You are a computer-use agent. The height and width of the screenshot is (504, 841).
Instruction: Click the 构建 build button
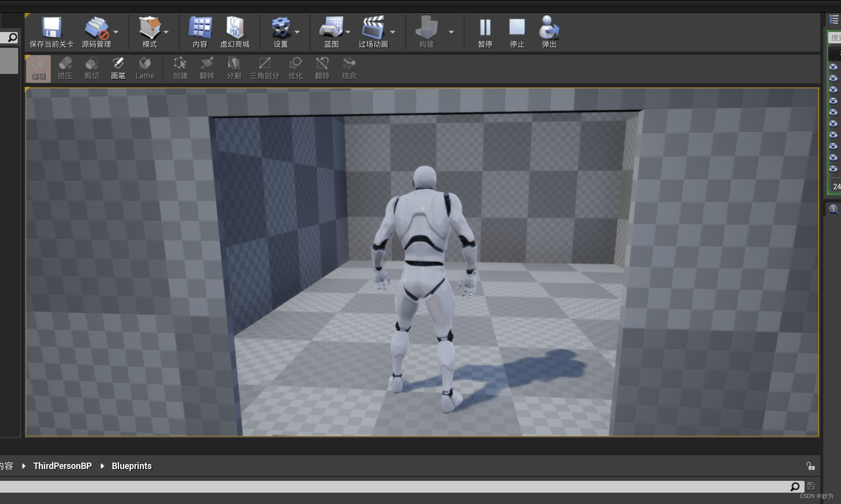[x=427, y=32]
